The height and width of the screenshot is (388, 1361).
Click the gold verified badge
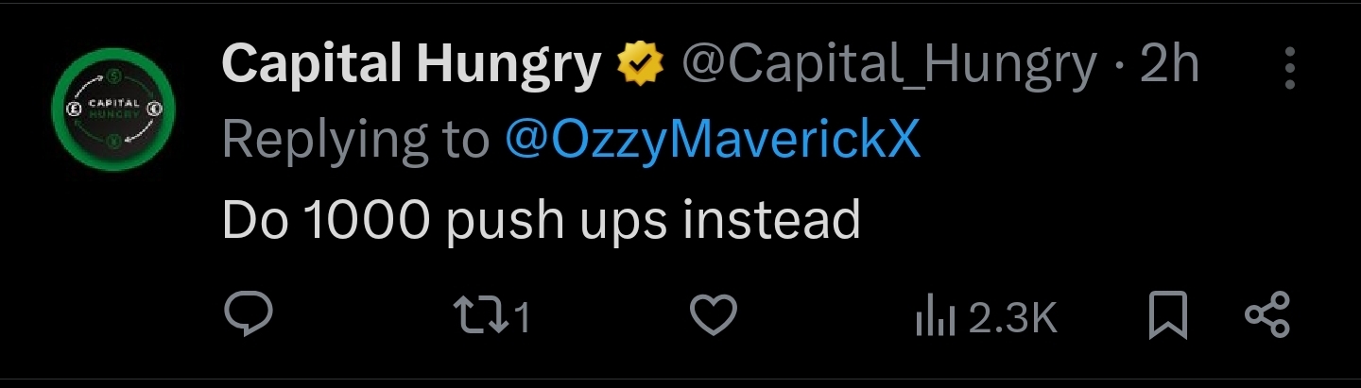coord(640,66)
